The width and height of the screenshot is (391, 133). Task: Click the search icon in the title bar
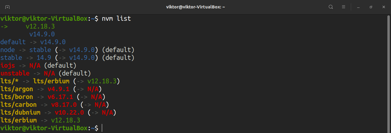[331, 7]
